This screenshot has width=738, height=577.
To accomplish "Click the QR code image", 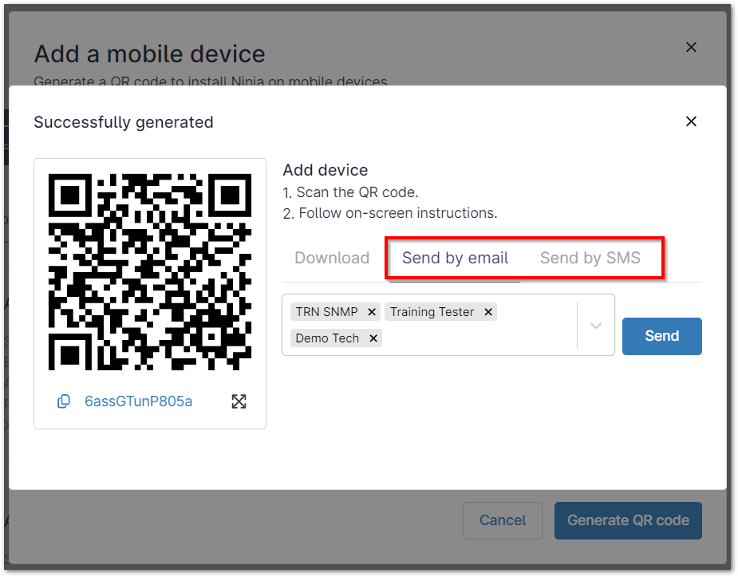I will tap(149, 269).
